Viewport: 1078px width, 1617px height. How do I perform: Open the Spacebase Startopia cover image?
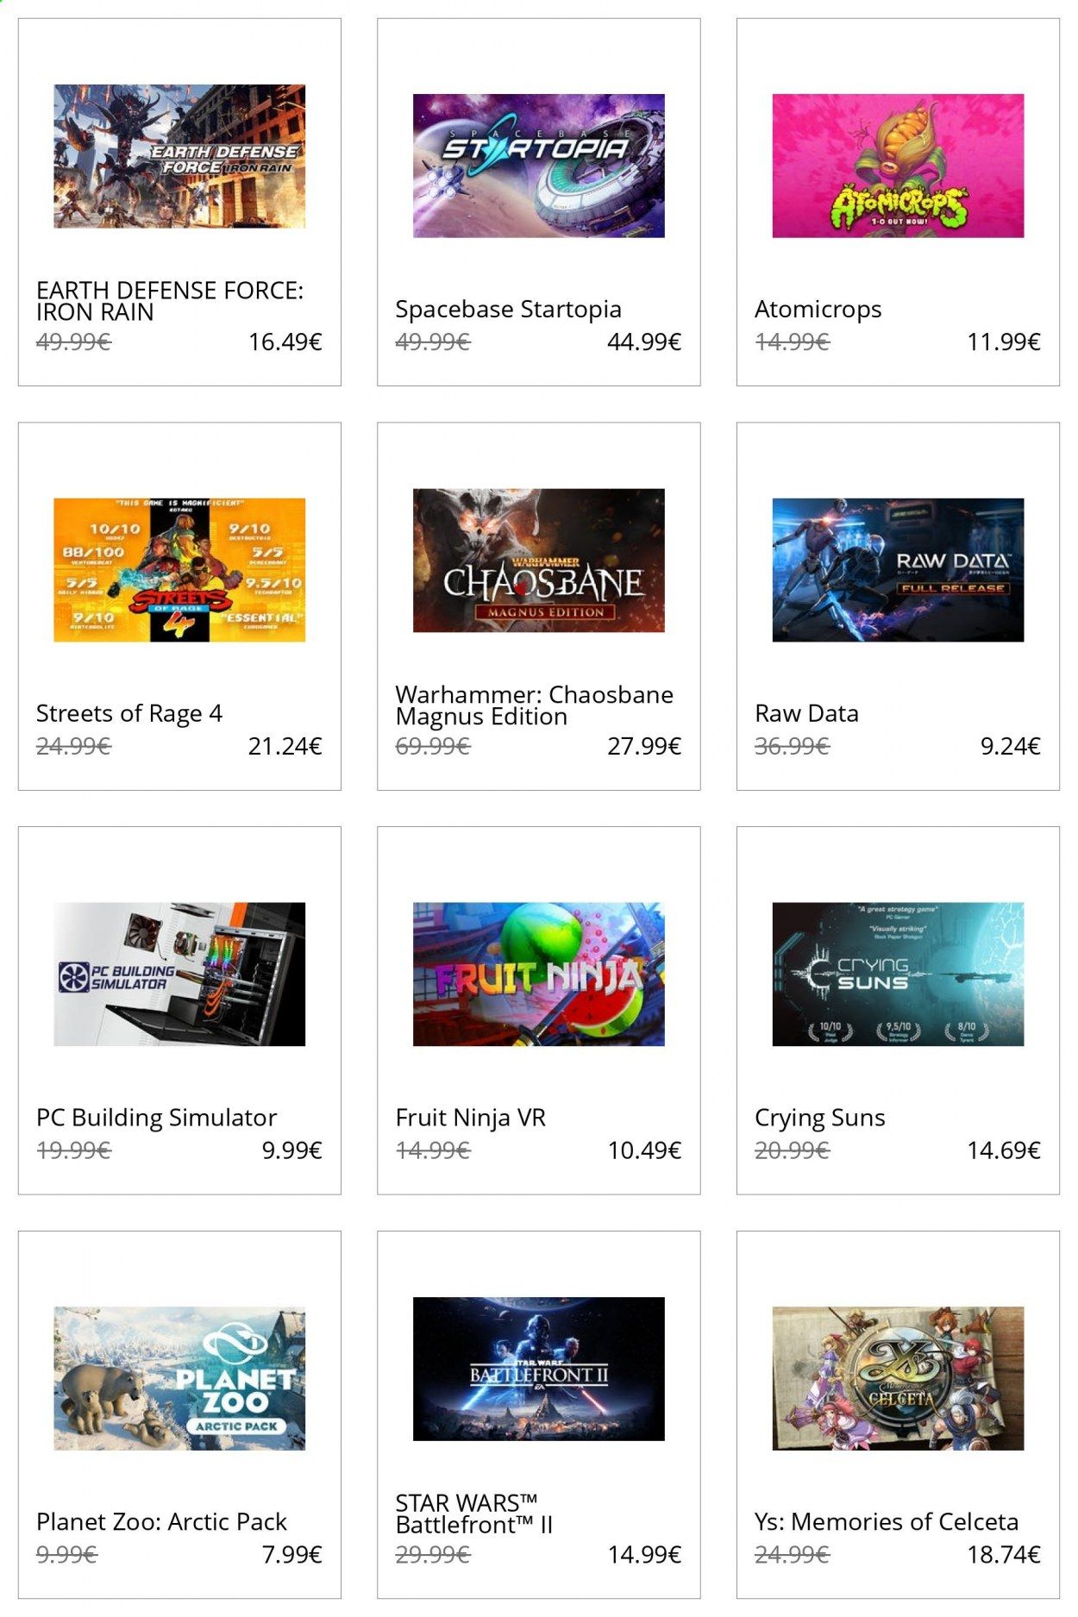538,166
